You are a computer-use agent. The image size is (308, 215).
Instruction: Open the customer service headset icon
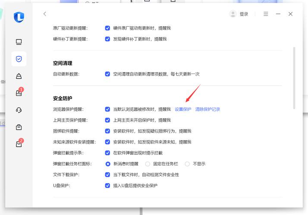tap(19, 110)
